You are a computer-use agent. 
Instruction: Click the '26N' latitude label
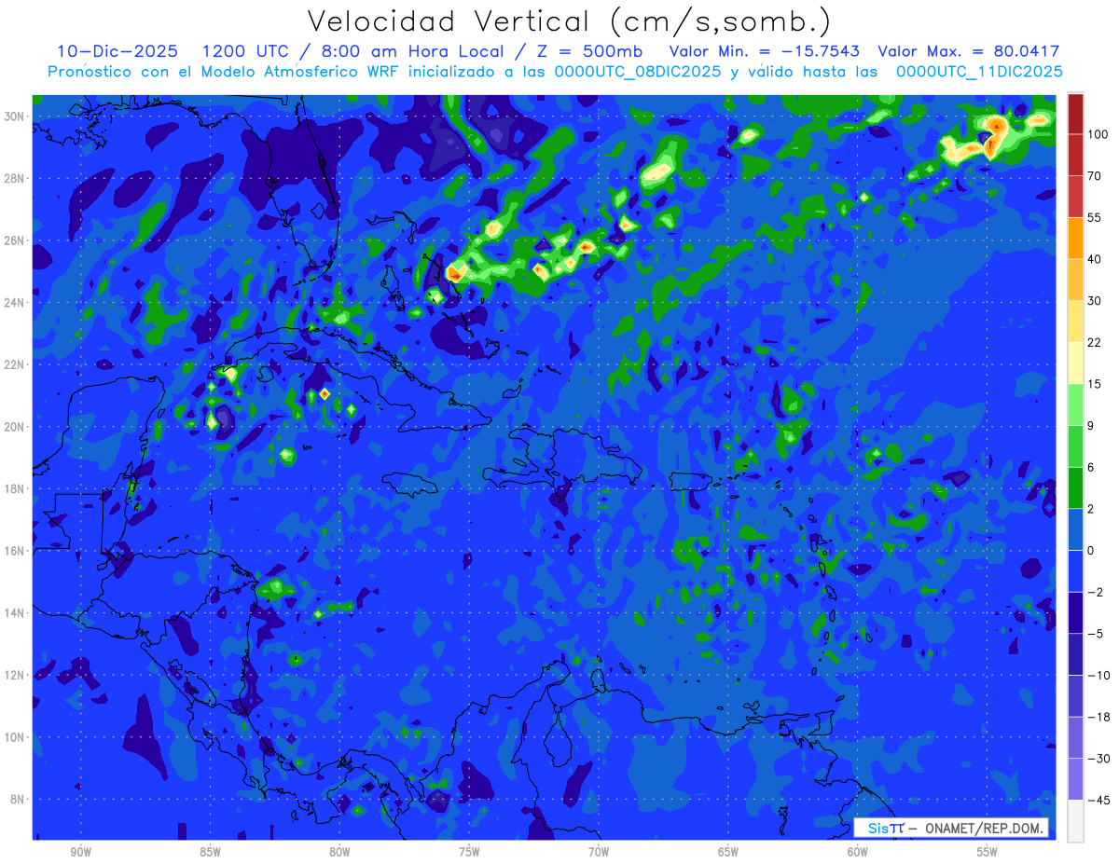16,240
